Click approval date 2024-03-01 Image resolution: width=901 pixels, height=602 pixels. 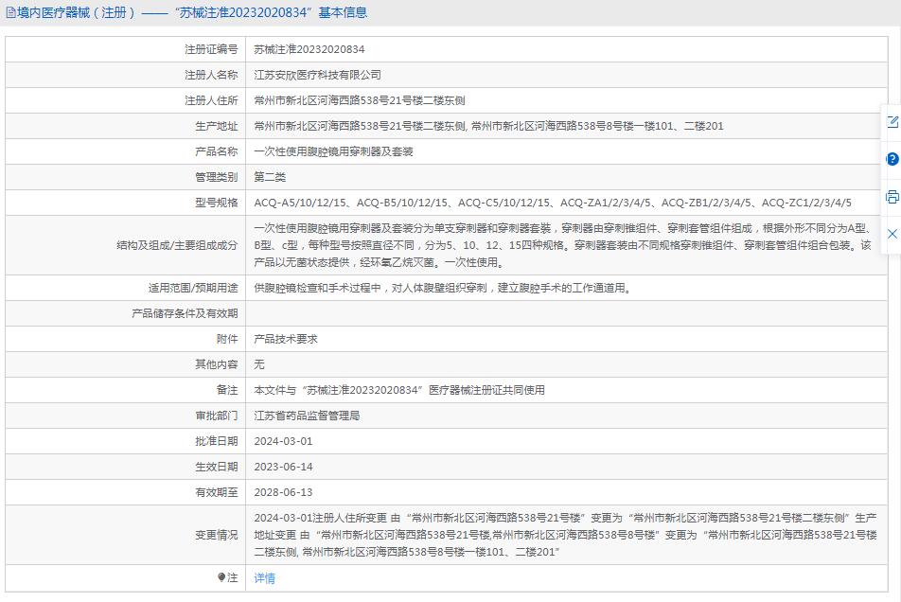tap(283, 441)
